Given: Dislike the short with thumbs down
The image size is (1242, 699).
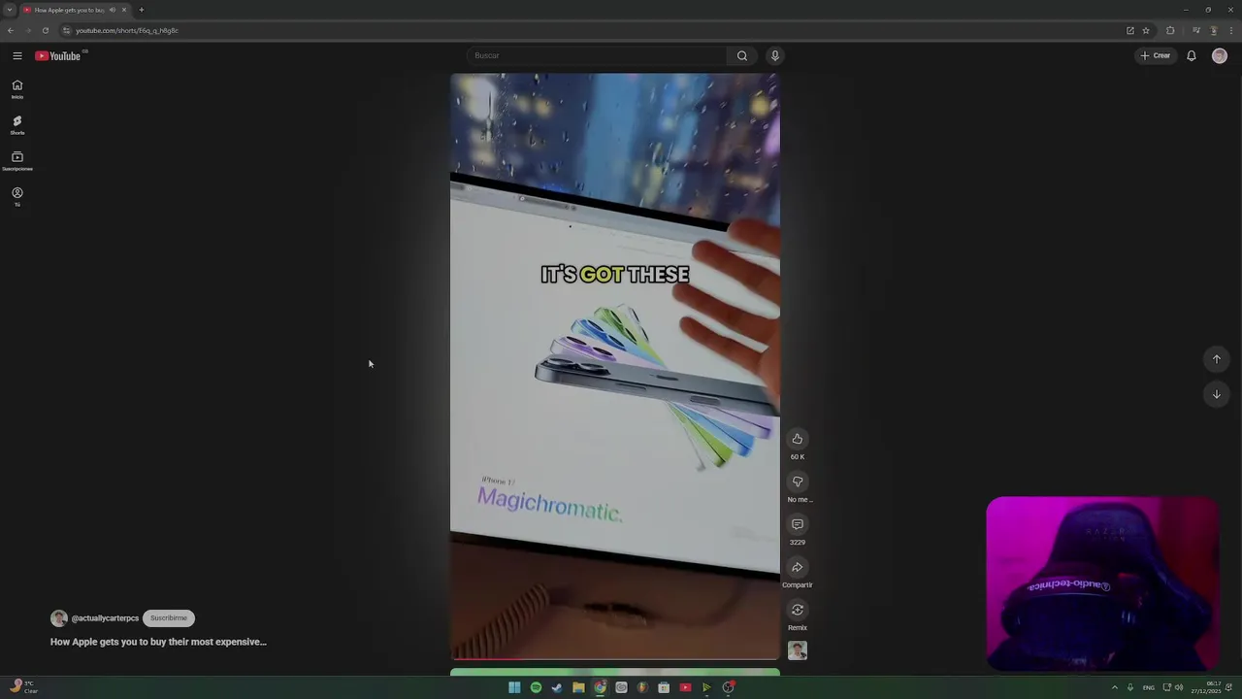Looking at the screenshot, I should (x=798, y=482).
